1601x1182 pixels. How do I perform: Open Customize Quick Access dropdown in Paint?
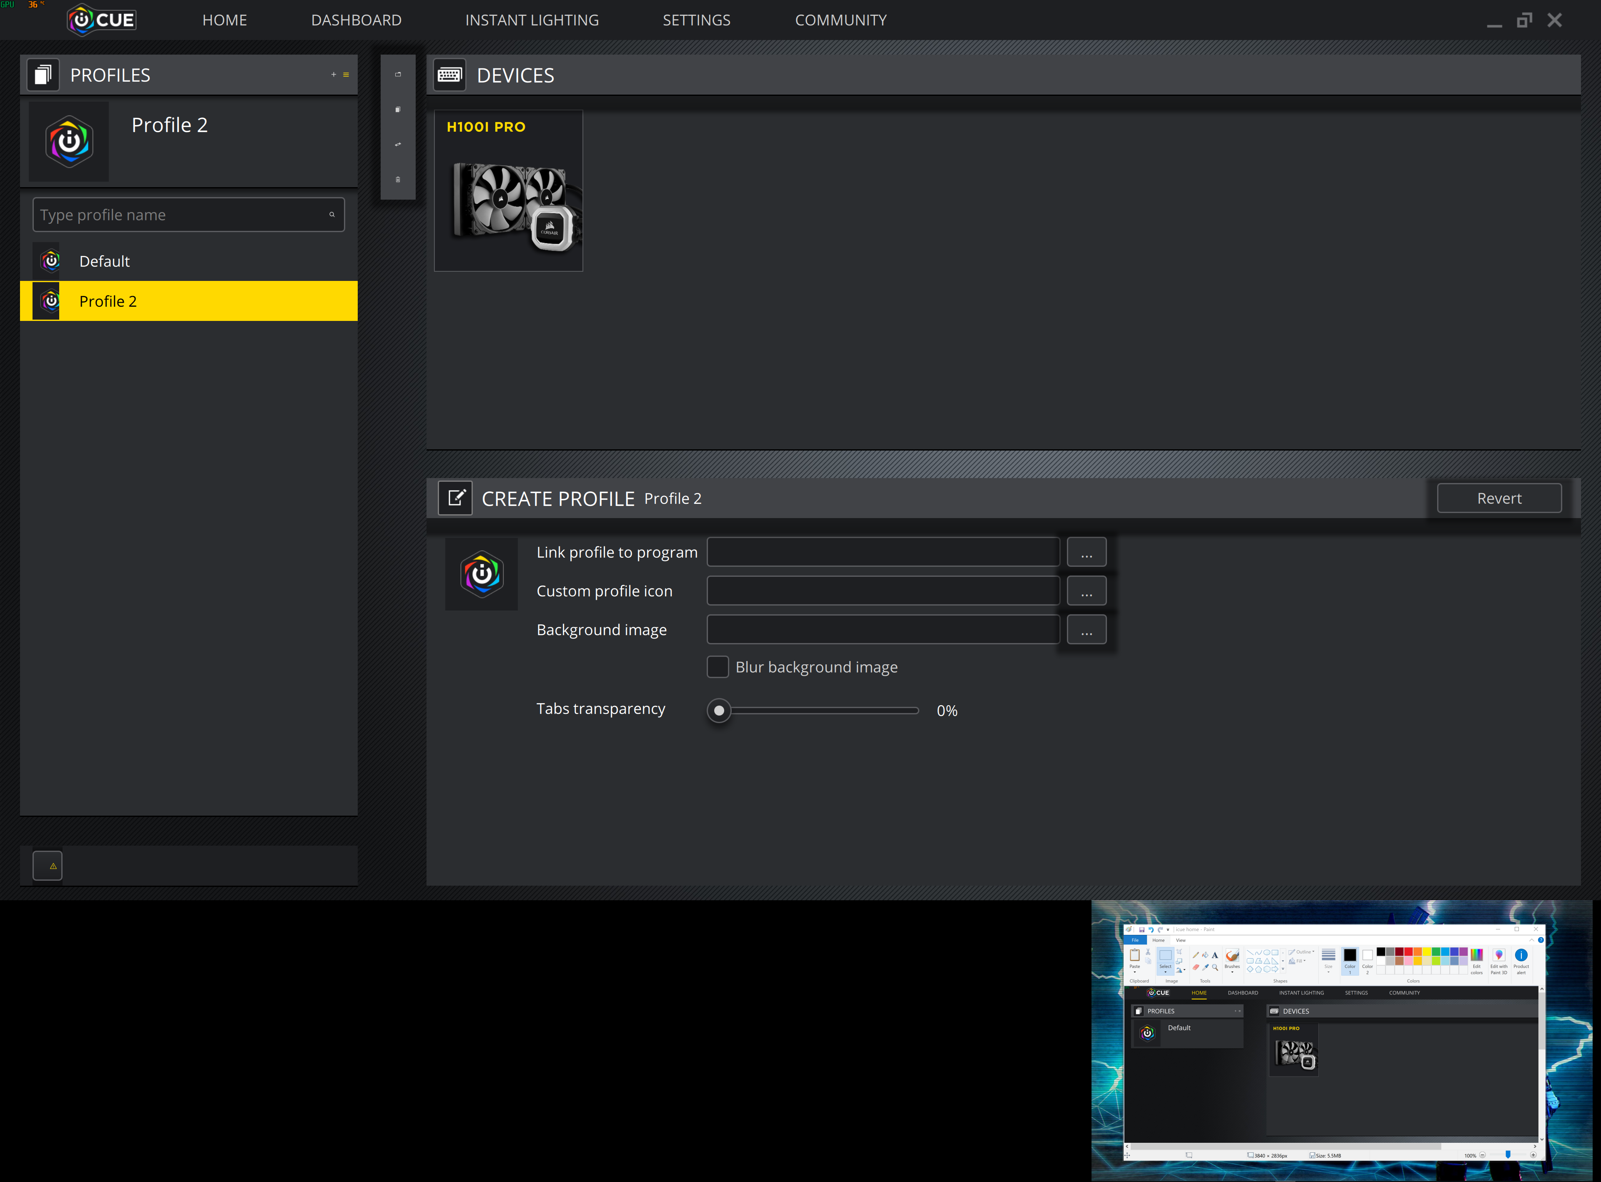1168,930
